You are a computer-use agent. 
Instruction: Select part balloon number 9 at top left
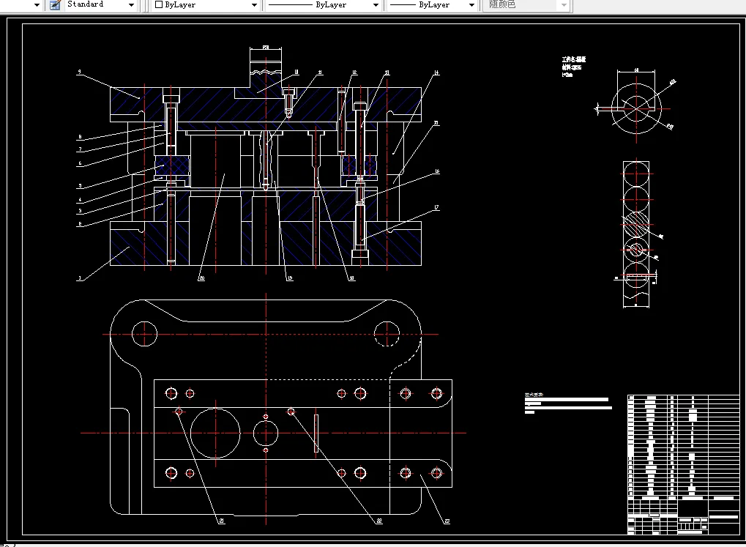click(80, 72)
